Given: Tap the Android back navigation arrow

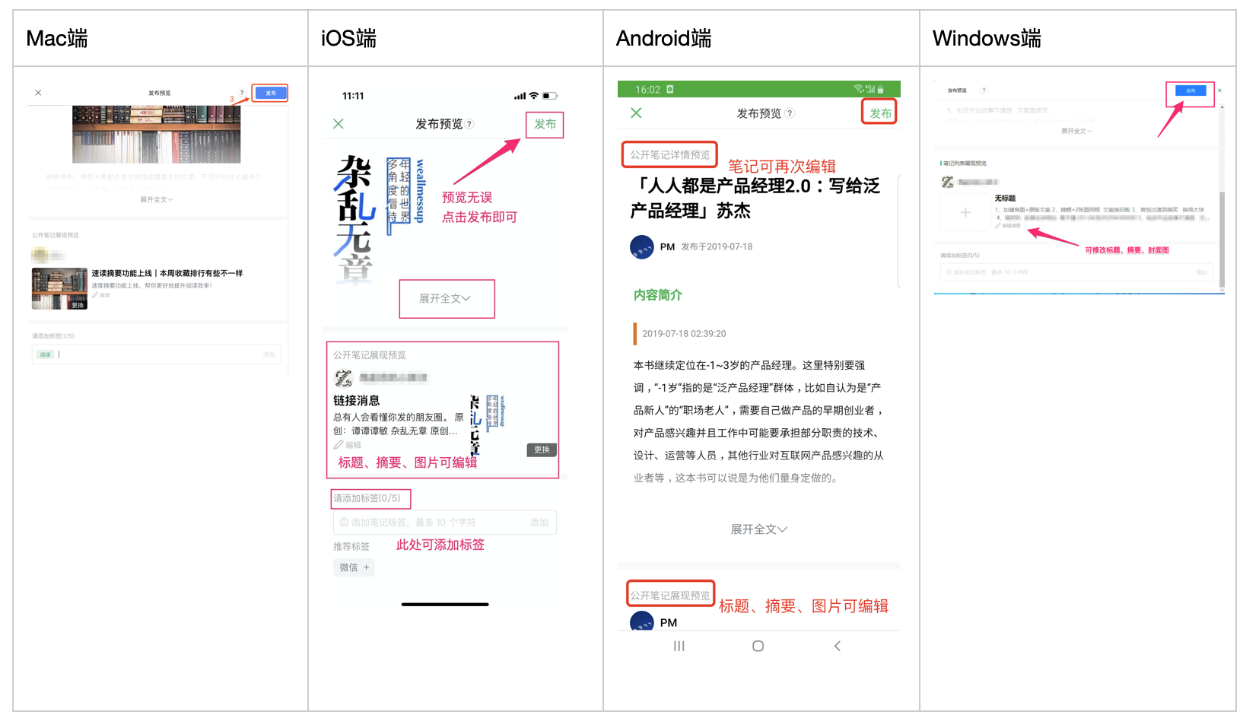Looking at the screenshot, I should tap(838, 646).
